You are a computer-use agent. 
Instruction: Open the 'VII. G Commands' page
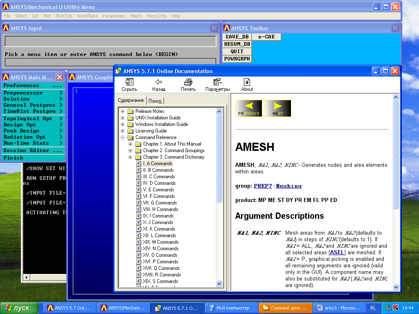(160, 203)
